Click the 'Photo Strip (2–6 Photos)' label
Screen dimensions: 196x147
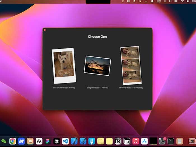131,87
